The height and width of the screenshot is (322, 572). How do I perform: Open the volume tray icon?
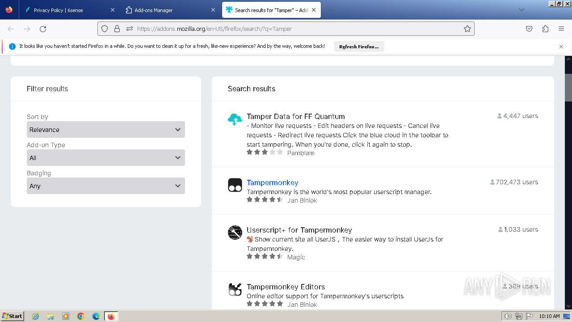(508, 316)
